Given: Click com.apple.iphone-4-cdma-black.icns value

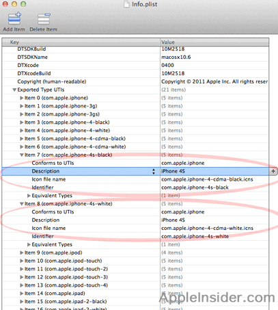Looking at the screenshot, I should (207, 179).
